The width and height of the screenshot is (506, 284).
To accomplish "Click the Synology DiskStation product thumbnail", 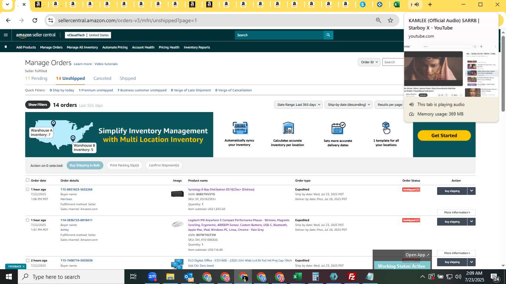I will coord(177,194).
